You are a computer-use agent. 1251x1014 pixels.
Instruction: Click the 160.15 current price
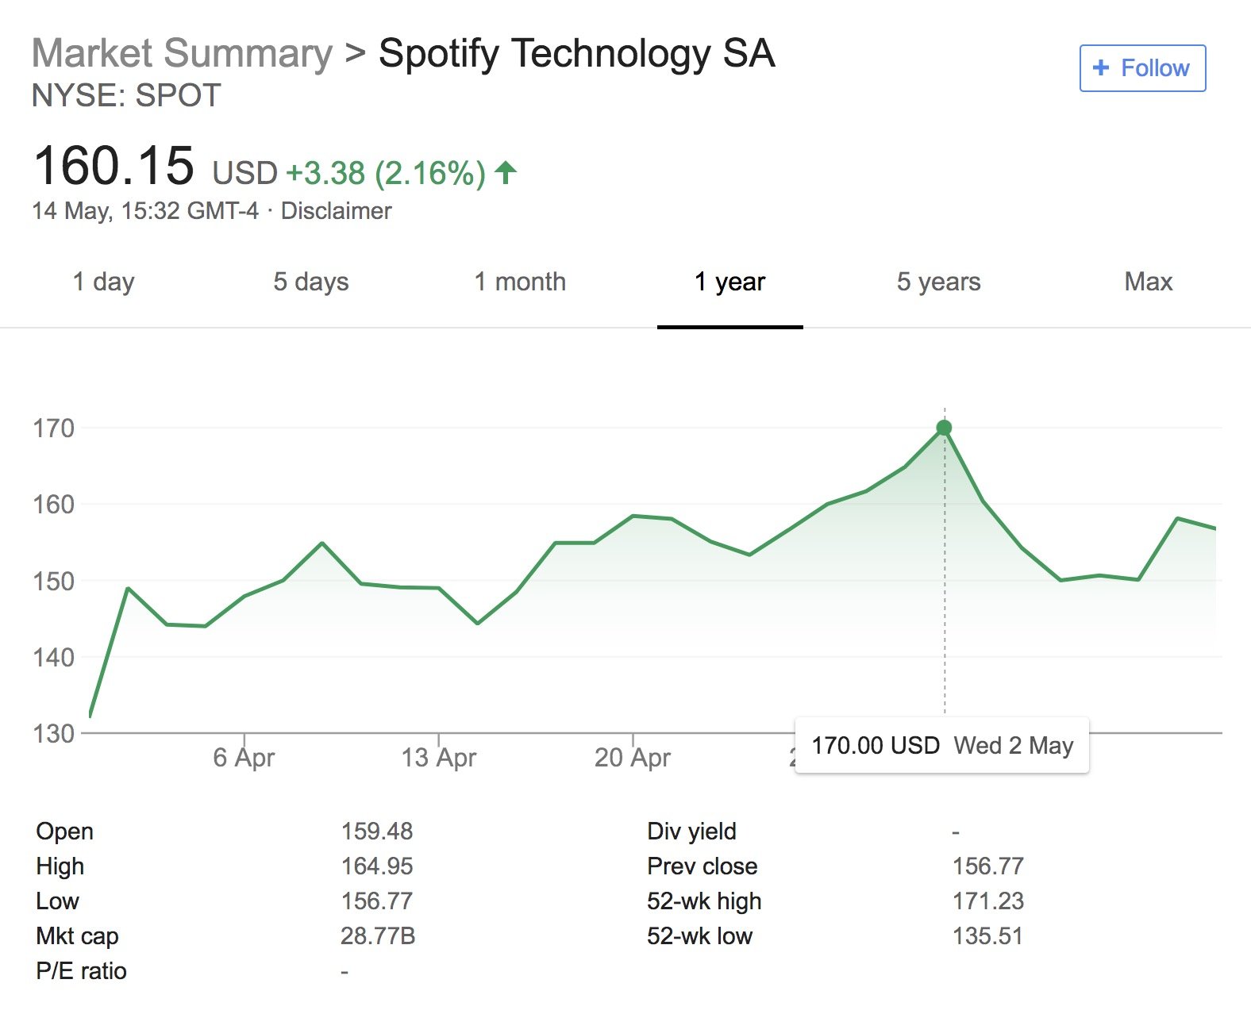pos(114,167)
